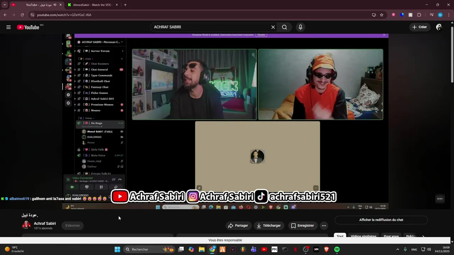Open the Copilot taskbar icon
The width and height of the screenshot is (454, 255).
191,249
